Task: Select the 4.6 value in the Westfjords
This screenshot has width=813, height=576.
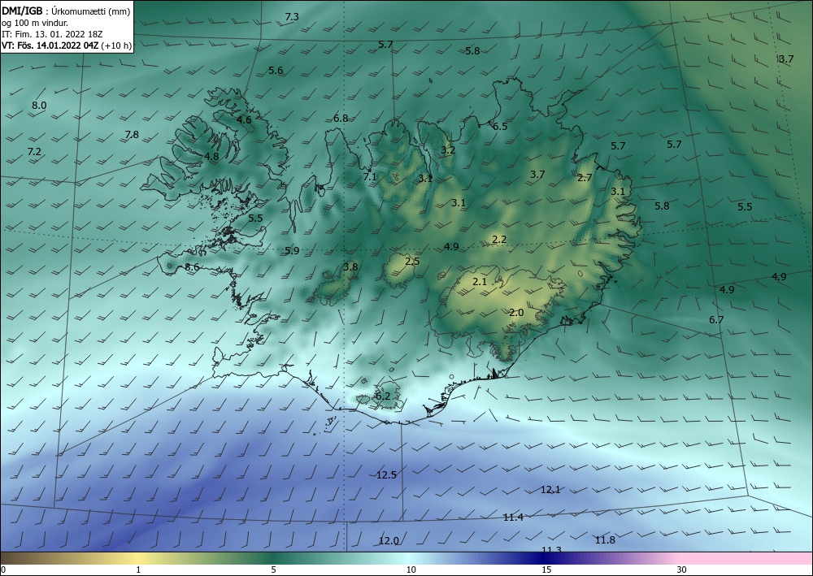Action: 244,120
